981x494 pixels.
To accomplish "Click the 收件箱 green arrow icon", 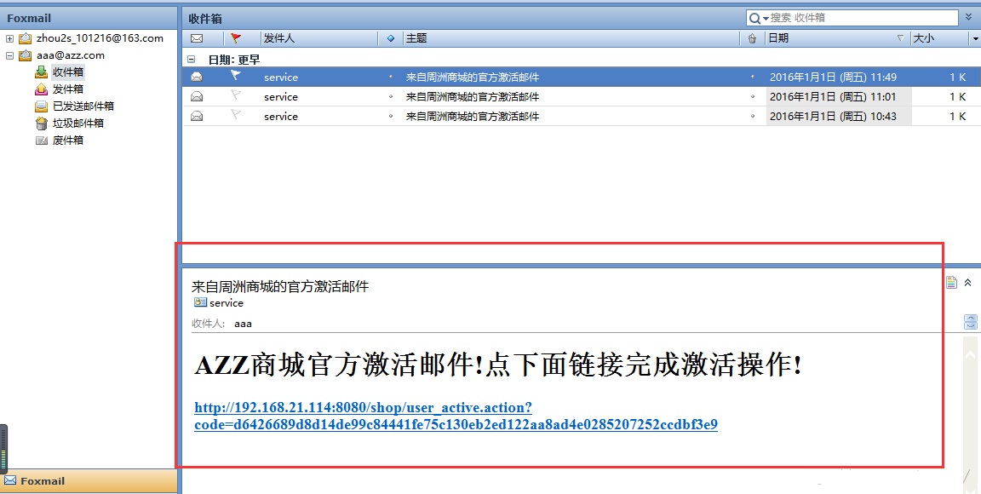I will (41, 72).
